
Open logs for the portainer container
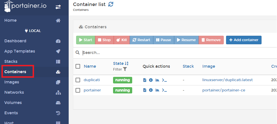tap(145, 90)
